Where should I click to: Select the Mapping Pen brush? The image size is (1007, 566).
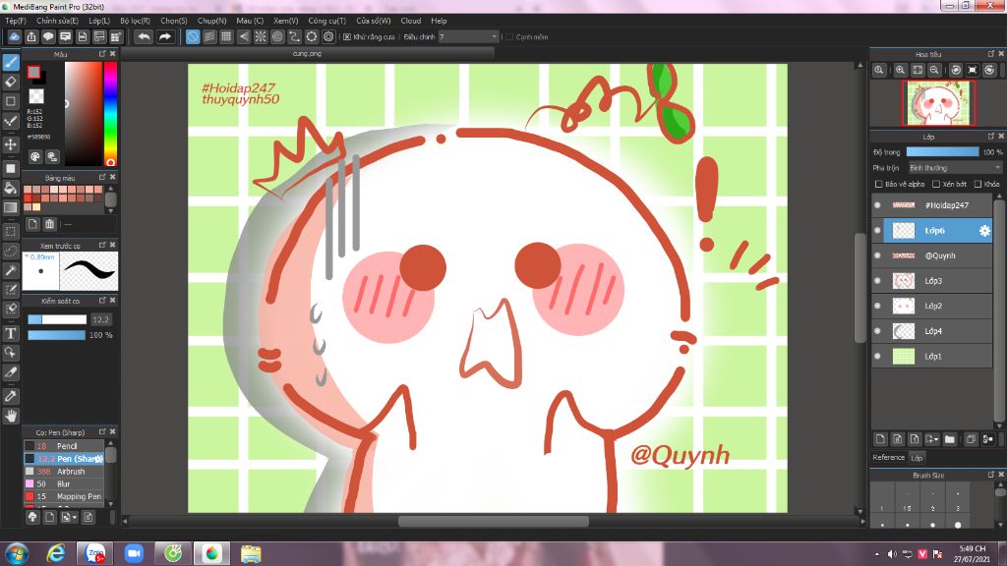(64, 496)
